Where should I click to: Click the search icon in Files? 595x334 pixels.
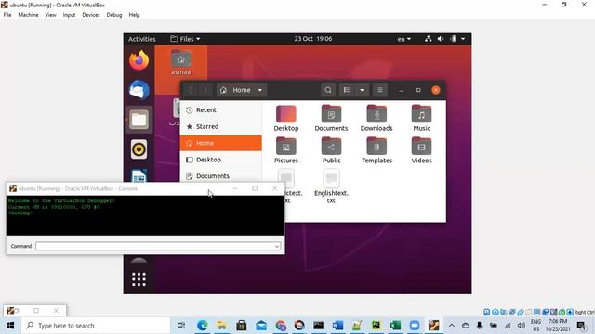pyautogui.click(x=328, y=90)
